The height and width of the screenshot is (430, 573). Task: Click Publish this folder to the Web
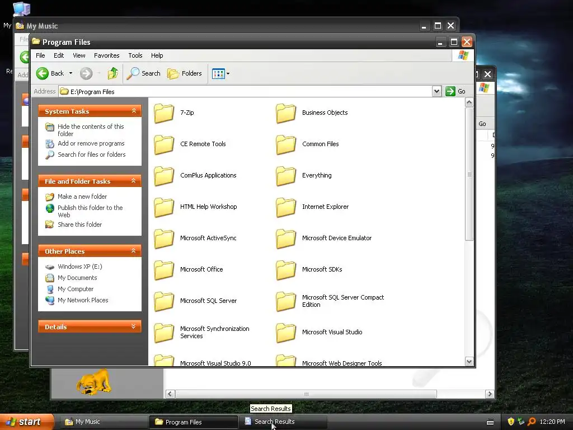click(x=90, y=211)
